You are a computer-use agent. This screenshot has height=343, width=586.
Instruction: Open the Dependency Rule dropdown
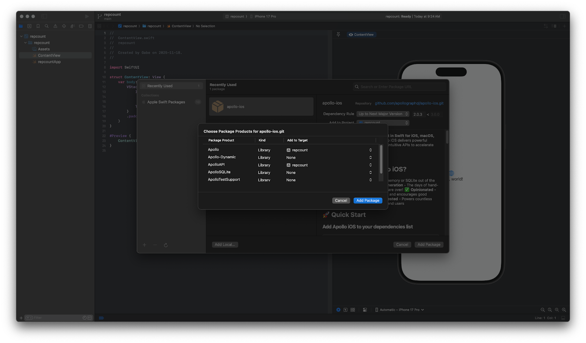point(383,114)
